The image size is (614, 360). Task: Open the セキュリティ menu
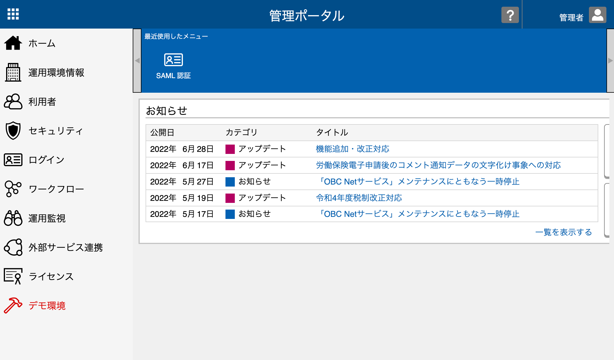56,131
